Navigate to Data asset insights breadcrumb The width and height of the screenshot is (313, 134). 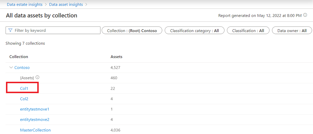66,5
